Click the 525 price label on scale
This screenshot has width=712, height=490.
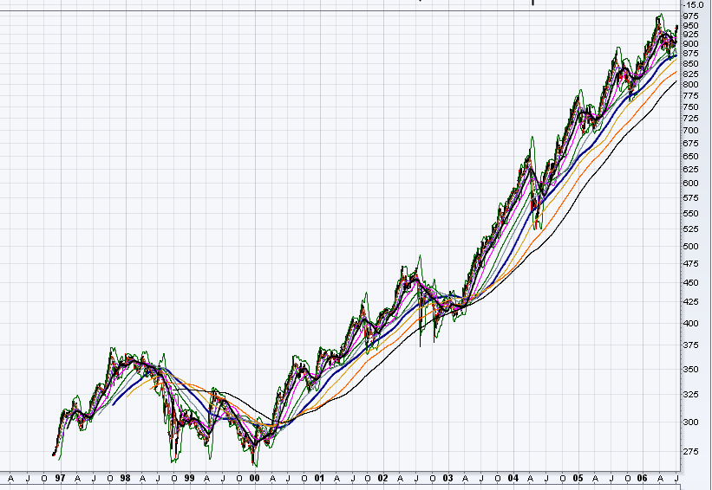point(690,229)
